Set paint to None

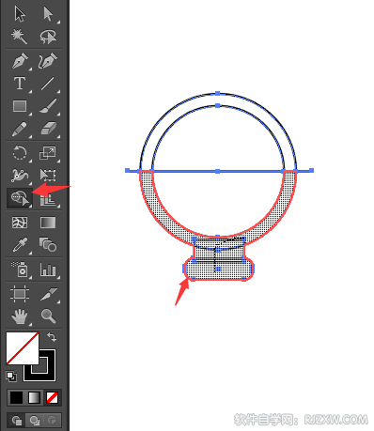click(52, 398)
